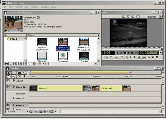Toggle Track Options dialog icon in Timeline footer
The height and width of the screenshot is (119, 166).
[x=32, y=112]
